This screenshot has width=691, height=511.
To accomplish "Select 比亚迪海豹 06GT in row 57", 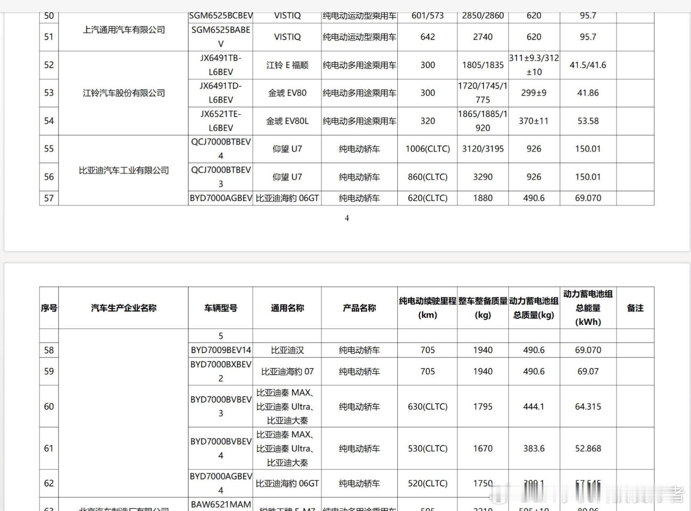I will click(287, 198).
